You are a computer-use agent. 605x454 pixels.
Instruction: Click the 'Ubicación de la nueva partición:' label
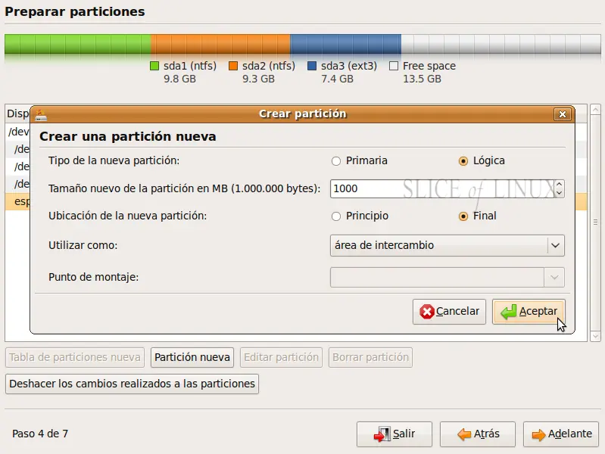[128, 216]
